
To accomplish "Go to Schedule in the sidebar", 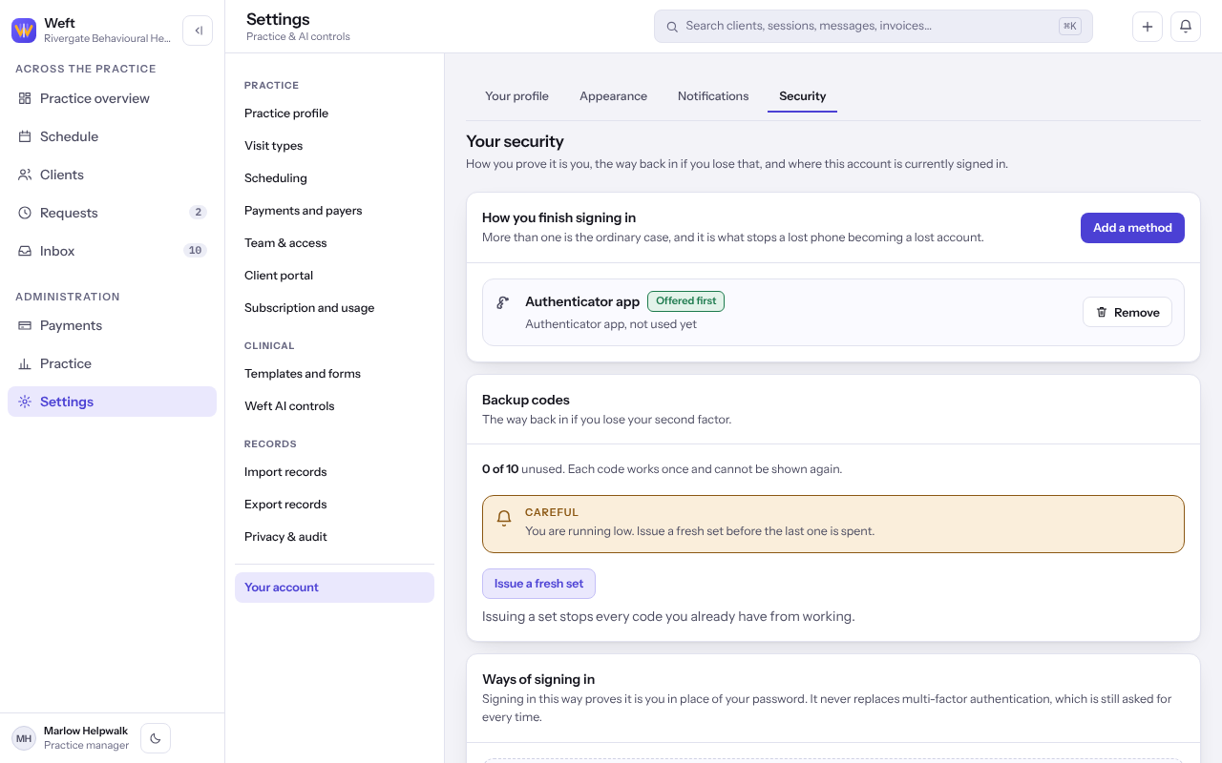I will tap(112, 136).
